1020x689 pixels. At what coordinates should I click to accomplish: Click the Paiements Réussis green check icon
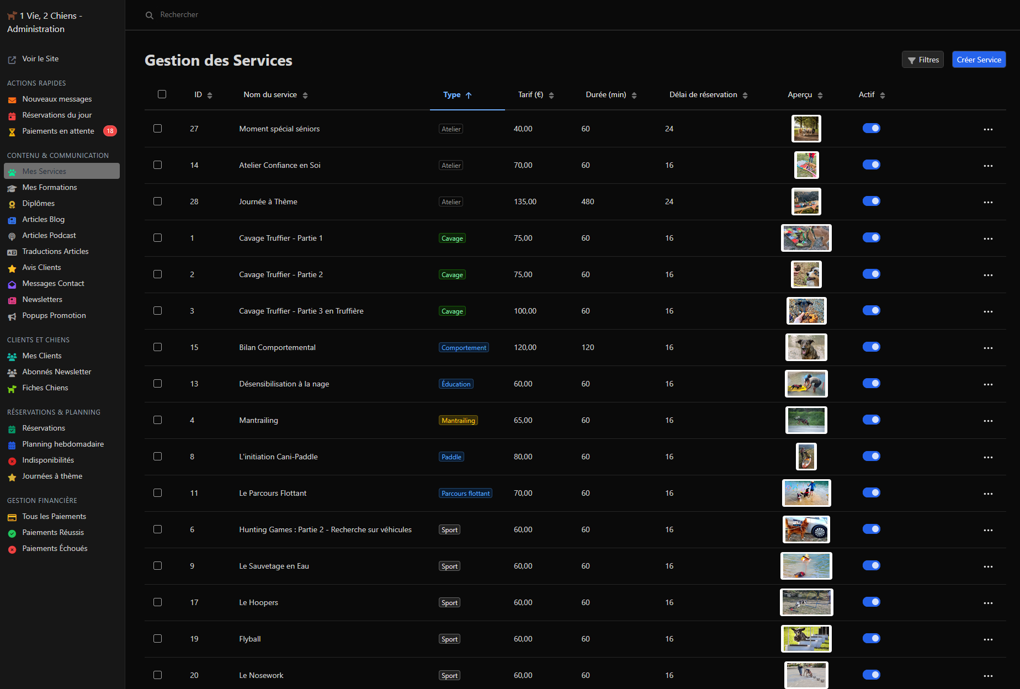click(12, 533)
